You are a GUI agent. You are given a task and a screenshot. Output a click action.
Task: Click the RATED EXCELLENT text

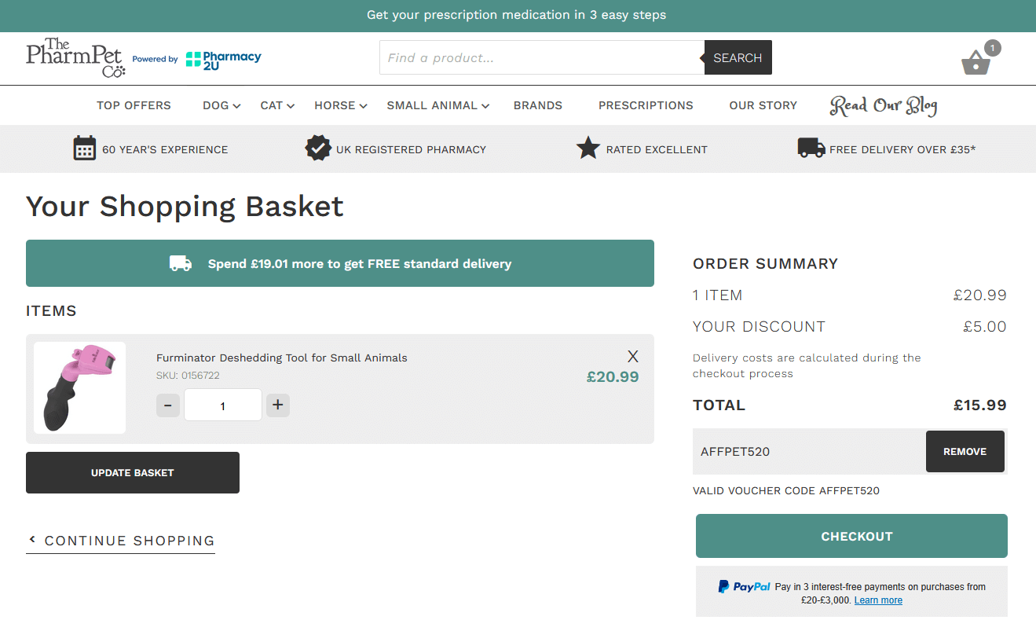tap(657, 149)
